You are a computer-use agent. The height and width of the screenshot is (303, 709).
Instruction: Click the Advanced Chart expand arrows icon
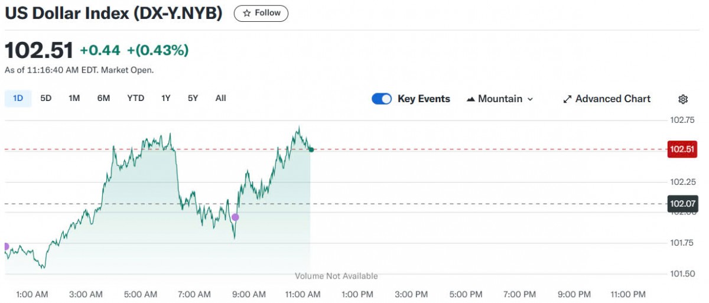pyautogui.click(x=567, y=99)
